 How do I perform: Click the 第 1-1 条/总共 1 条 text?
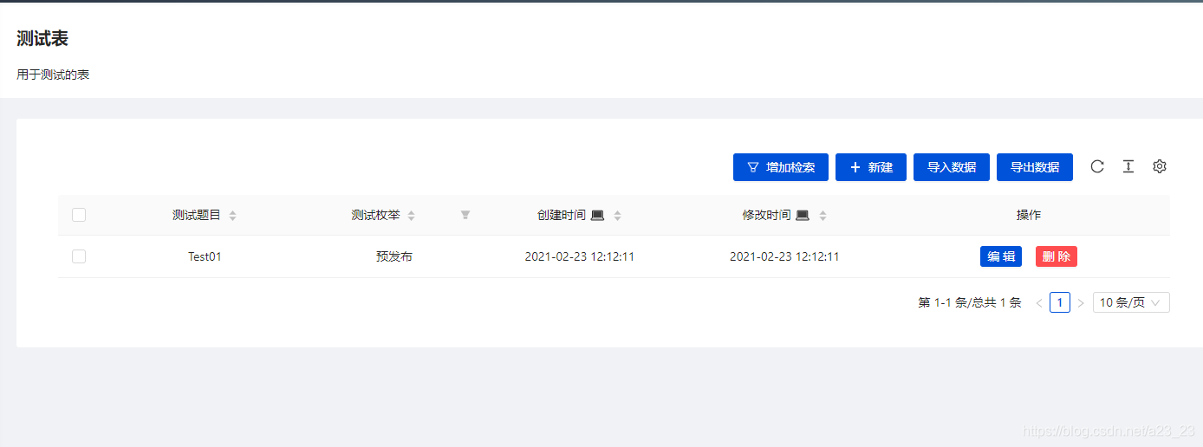coord(970,302)
